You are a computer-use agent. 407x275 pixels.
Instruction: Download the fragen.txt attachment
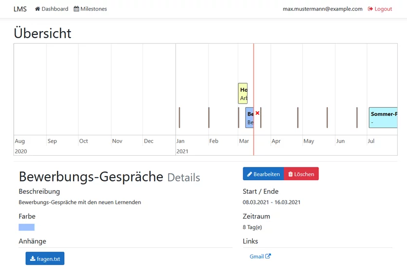pyautogui.click(x=45, y=259)
